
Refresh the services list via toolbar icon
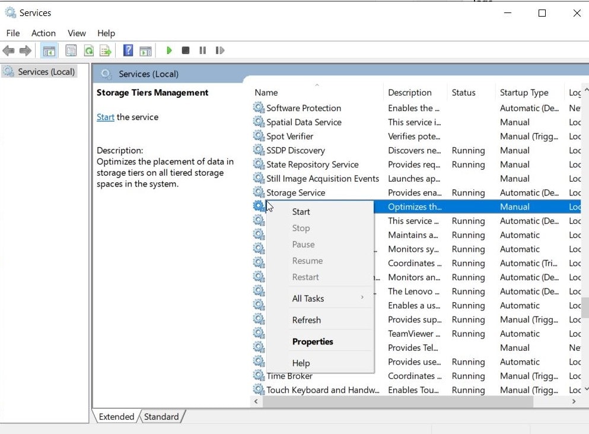[x=88, y=50]
